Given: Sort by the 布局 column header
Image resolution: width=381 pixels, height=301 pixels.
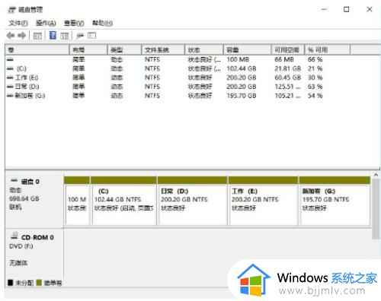Looking at the screenshot, I should coord(88,49).
